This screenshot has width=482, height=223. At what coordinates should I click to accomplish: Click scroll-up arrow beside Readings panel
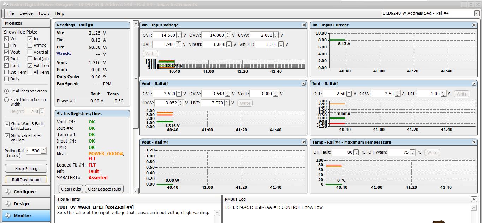tap(136, 24)
